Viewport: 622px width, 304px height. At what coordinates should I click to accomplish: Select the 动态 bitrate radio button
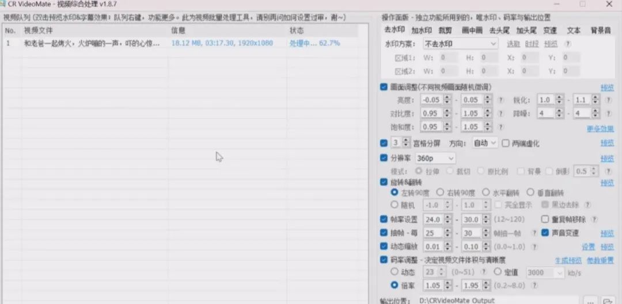395,272
